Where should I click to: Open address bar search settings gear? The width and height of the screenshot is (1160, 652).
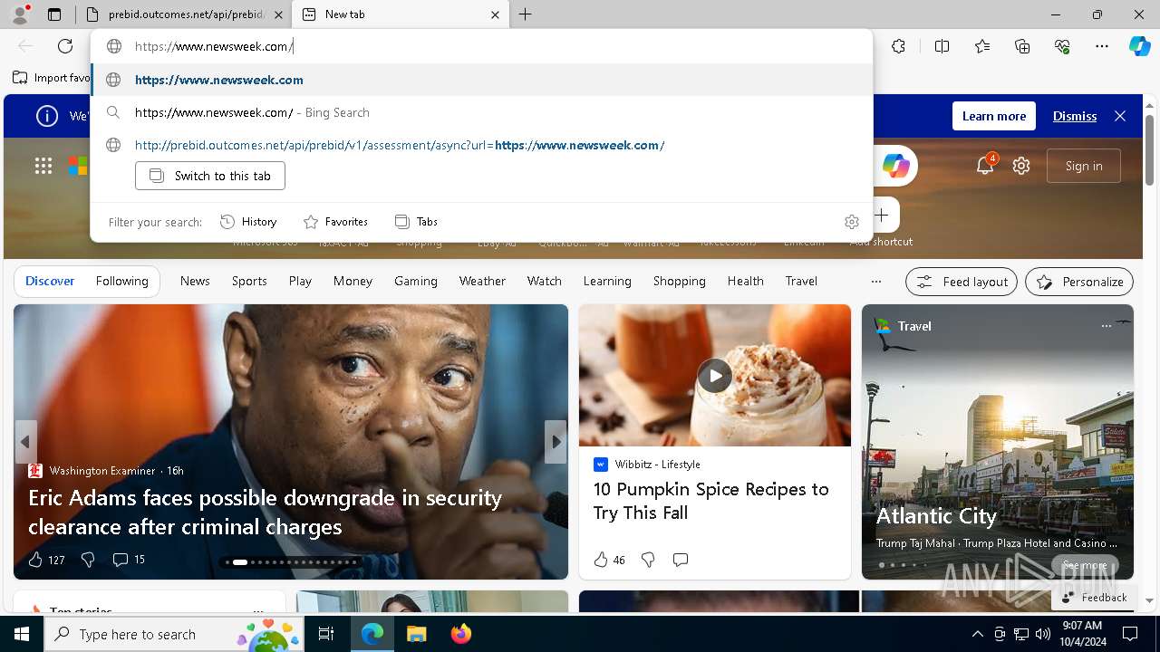click(x=851, y=222)
